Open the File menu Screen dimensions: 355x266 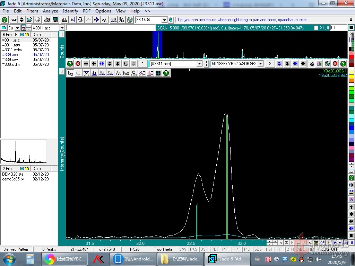pyautogui.click(x=6, y=11)
